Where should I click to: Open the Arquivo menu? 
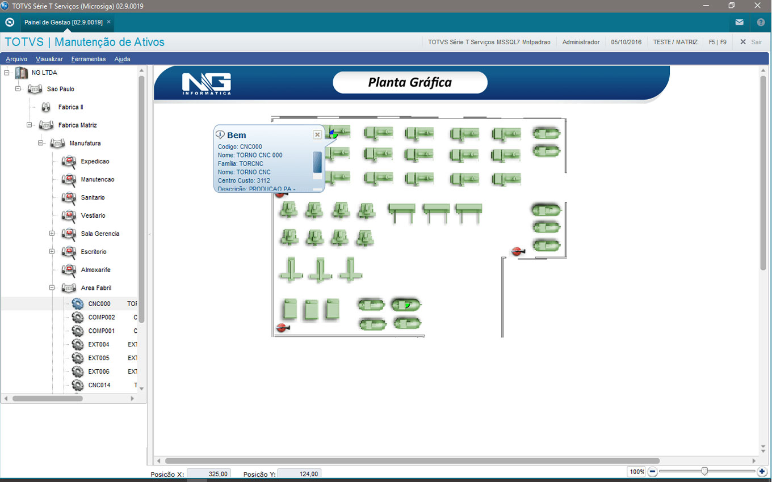16,59
